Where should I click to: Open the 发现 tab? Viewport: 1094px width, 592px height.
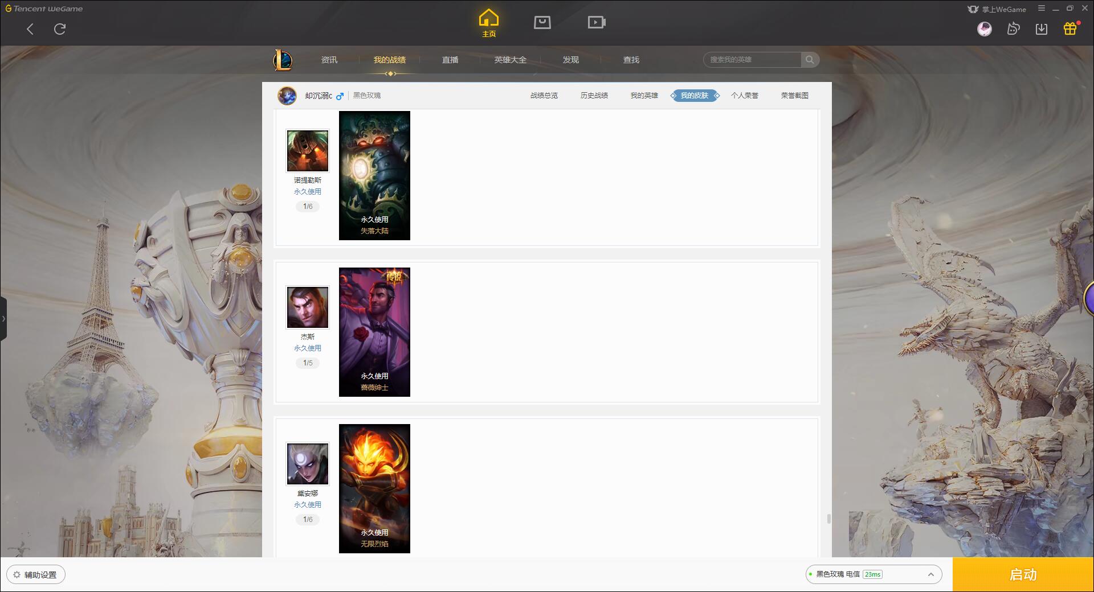[x=571, y=60]
